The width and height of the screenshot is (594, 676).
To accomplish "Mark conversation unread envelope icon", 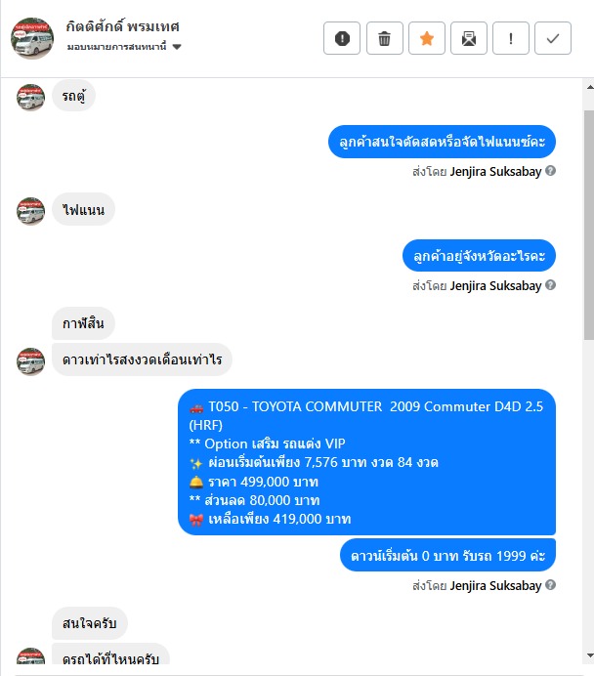I will (469, 38).
